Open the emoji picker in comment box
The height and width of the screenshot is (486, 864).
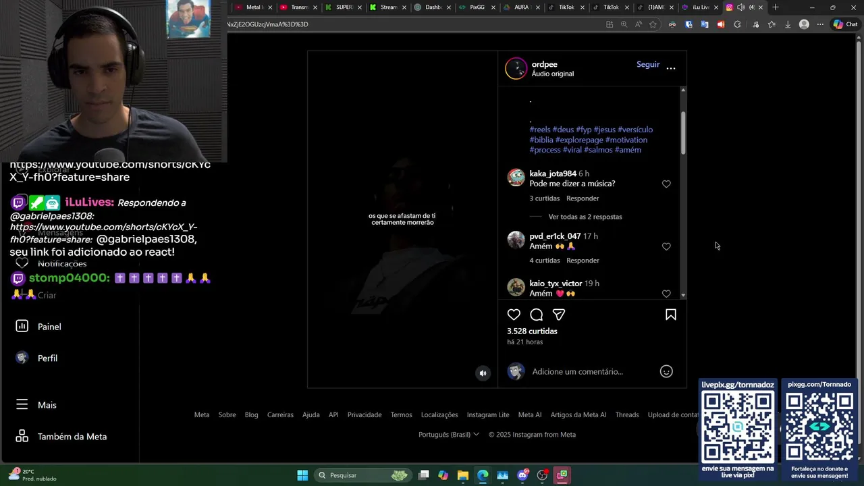666,371
